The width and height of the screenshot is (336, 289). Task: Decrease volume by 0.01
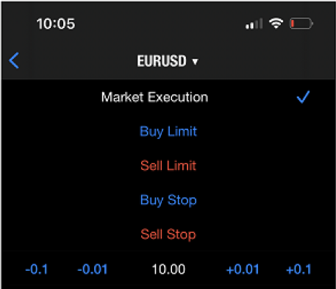(x=93, y=269)
